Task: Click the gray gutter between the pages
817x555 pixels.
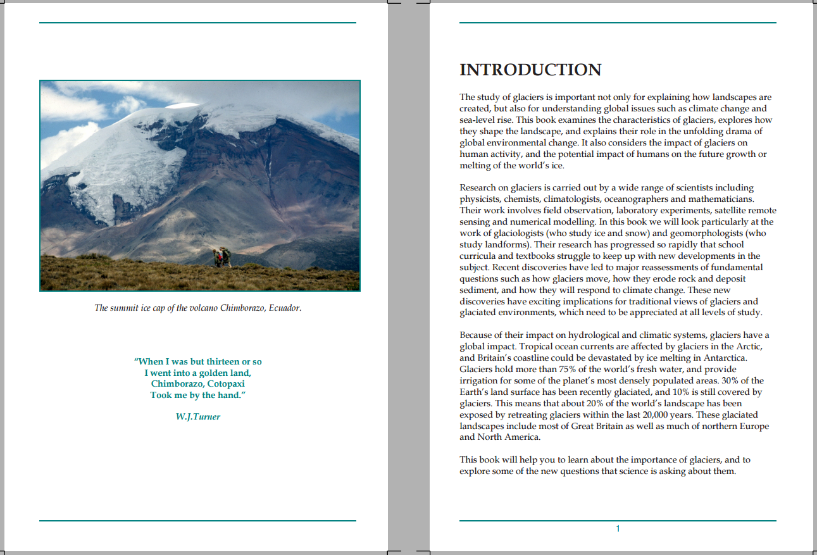Action: 409,278
